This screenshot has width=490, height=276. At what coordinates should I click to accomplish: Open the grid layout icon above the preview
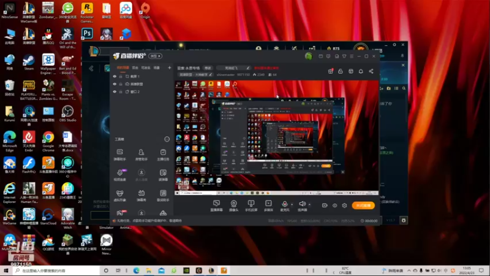pyautogui.click(x=351, y=71)
